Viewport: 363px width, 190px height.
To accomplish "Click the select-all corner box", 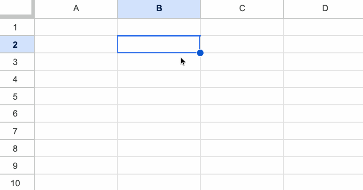I will pos(17,8).
